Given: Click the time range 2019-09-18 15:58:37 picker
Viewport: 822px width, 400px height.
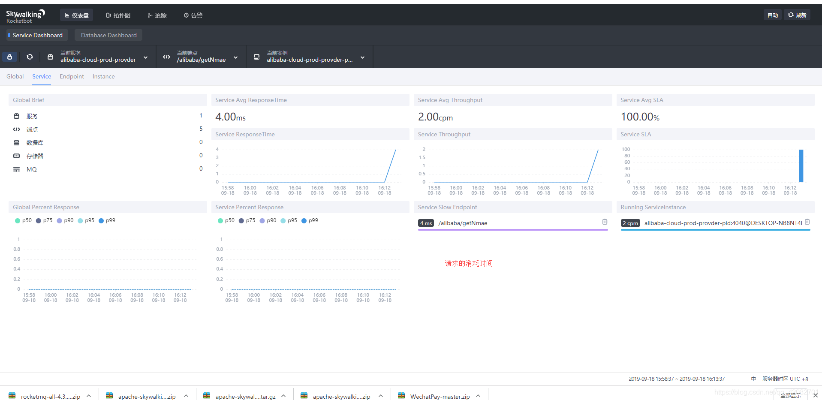Looking at the screenshot, I should click(x=677, y=379).
